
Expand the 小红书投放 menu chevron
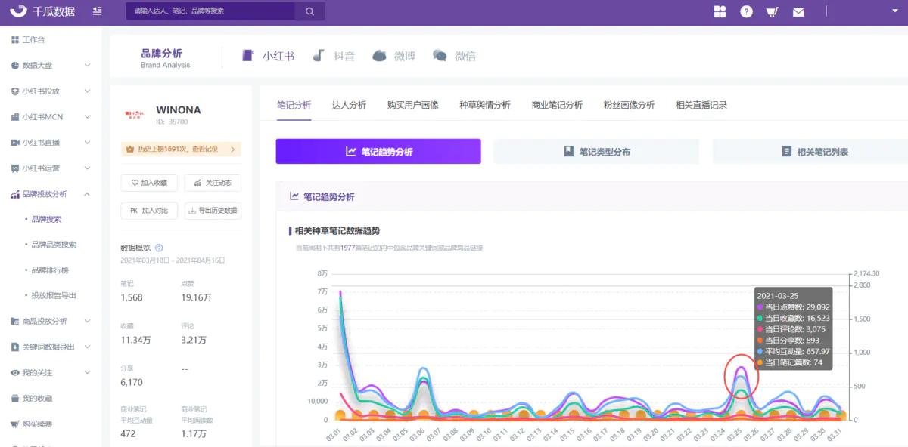[x=87, y=91]
